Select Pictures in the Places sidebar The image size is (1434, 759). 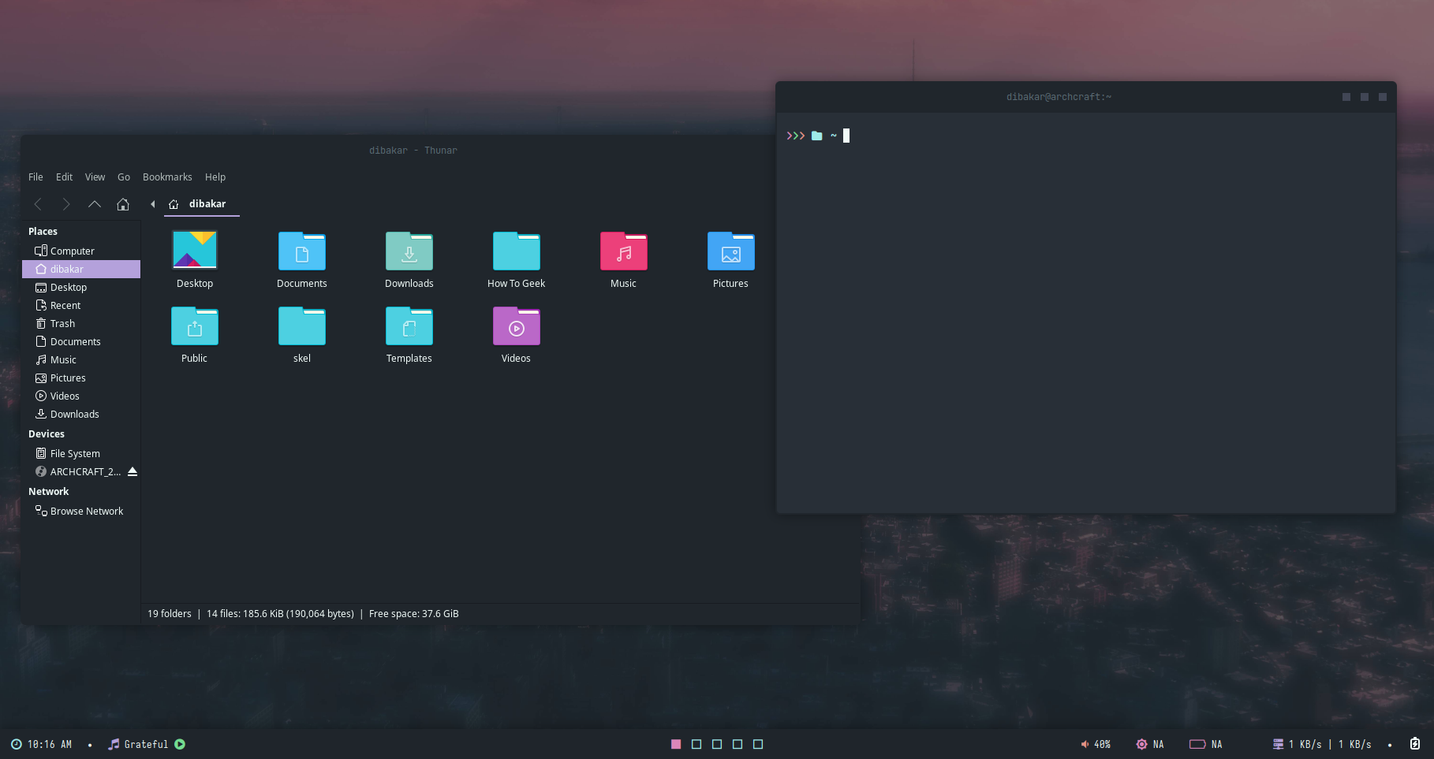coord(81,378)
